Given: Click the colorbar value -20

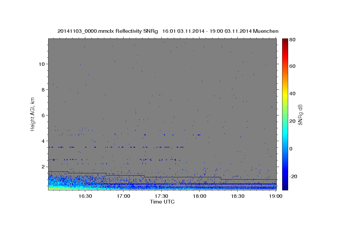Looking at the screenshot, I should 293,176.
